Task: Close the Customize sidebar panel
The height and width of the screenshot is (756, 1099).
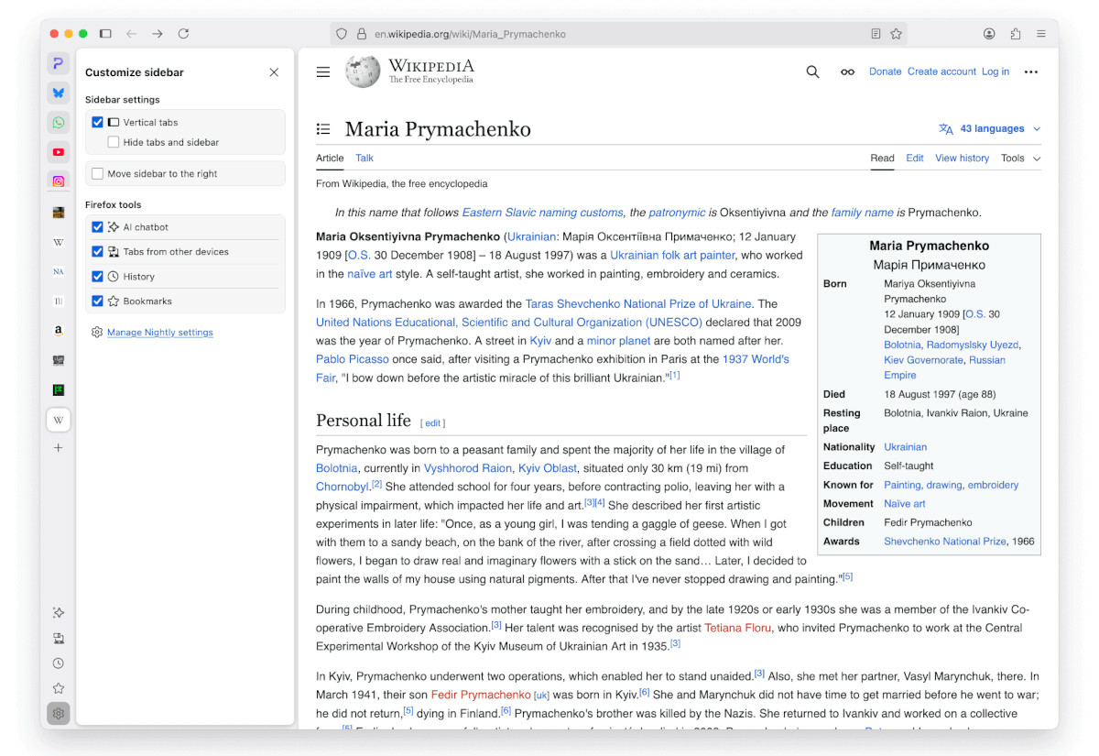Action: pyautogui.click(x=274, y=72)
